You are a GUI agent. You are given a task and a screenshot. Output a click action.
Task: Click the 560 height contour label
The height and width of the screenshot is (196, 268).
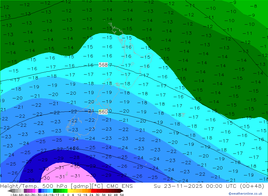click(103, 112)
